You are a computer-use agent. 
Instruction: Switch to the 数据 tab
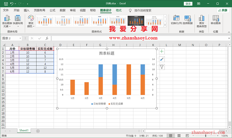62,10
